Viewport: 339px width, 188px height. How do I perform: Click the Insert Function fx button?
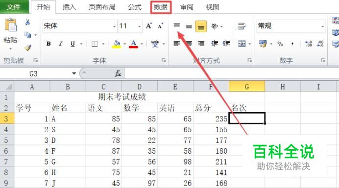118,73
